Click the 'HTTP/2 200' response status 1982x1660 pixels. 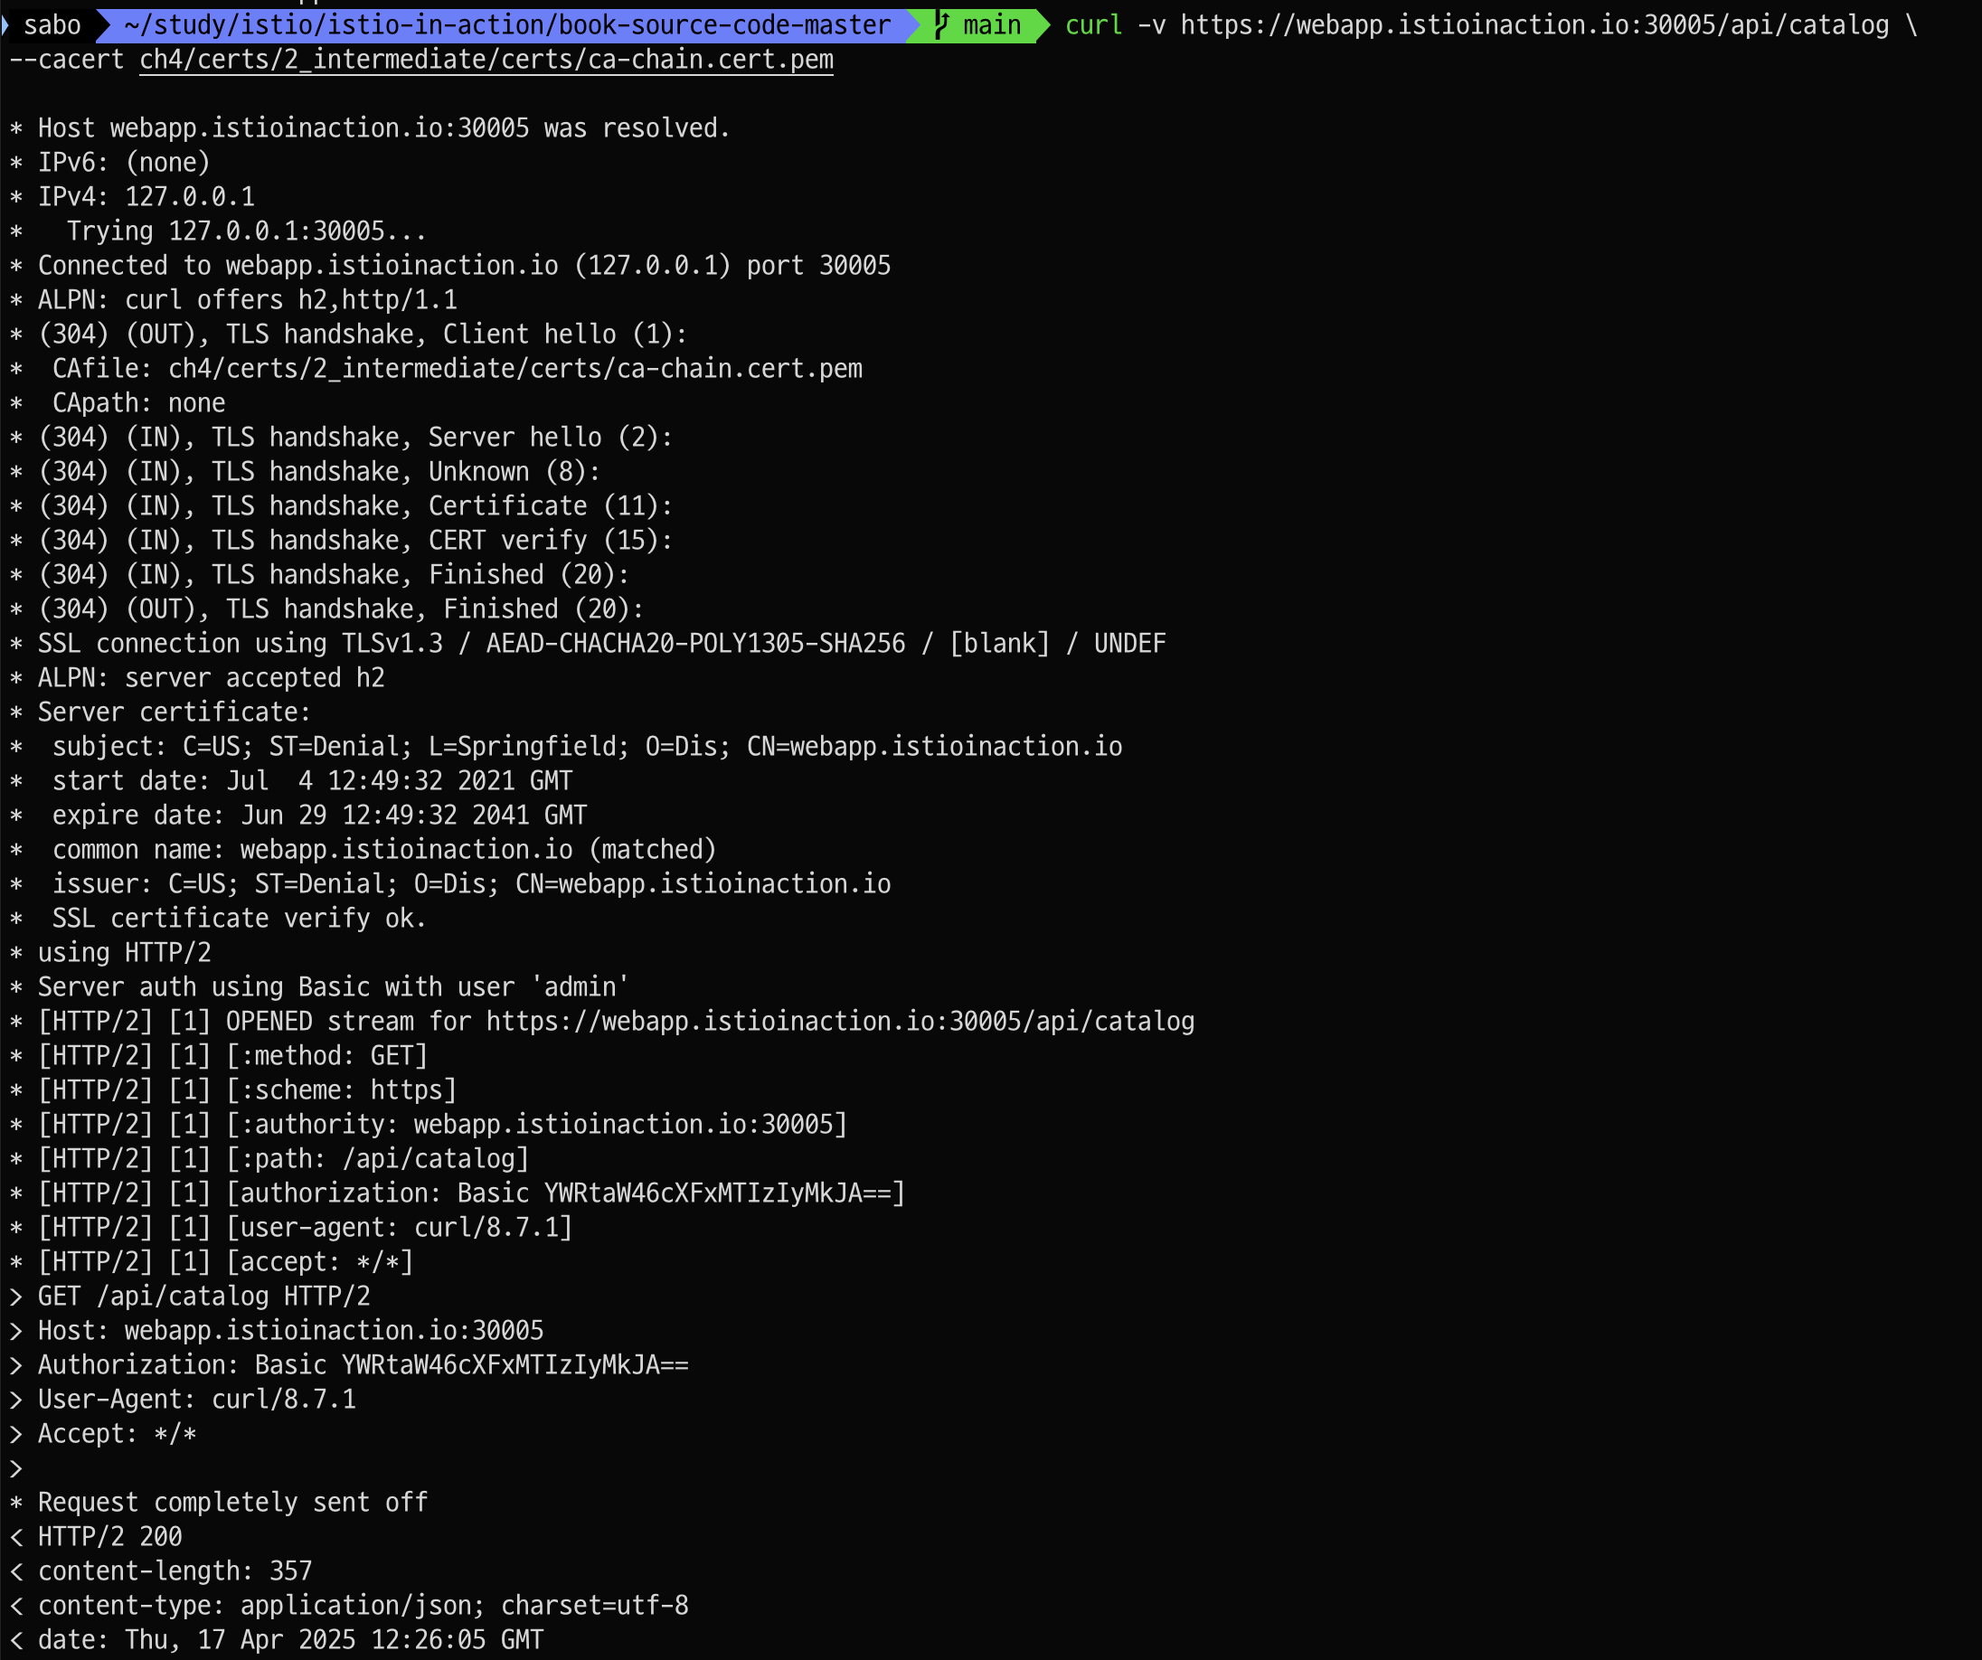[109, 1536]
